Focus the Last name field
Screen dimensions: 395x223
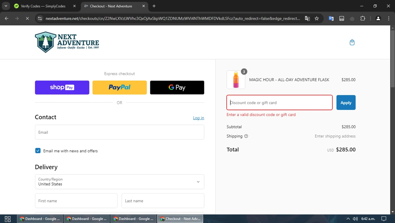[163, 201]
